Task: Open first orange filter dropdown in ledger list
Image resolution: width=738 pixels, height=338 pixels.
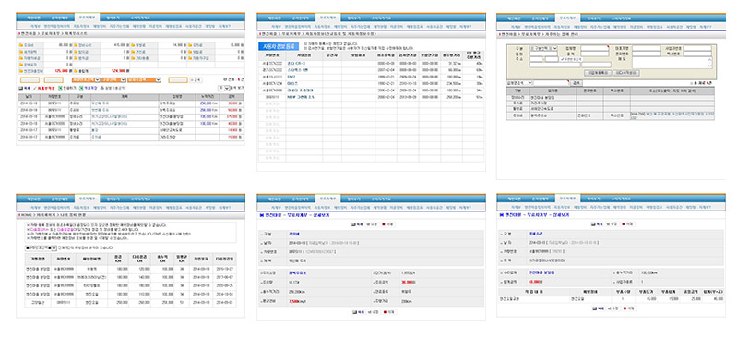Action: pyautogui.click(x=86, y=80)
